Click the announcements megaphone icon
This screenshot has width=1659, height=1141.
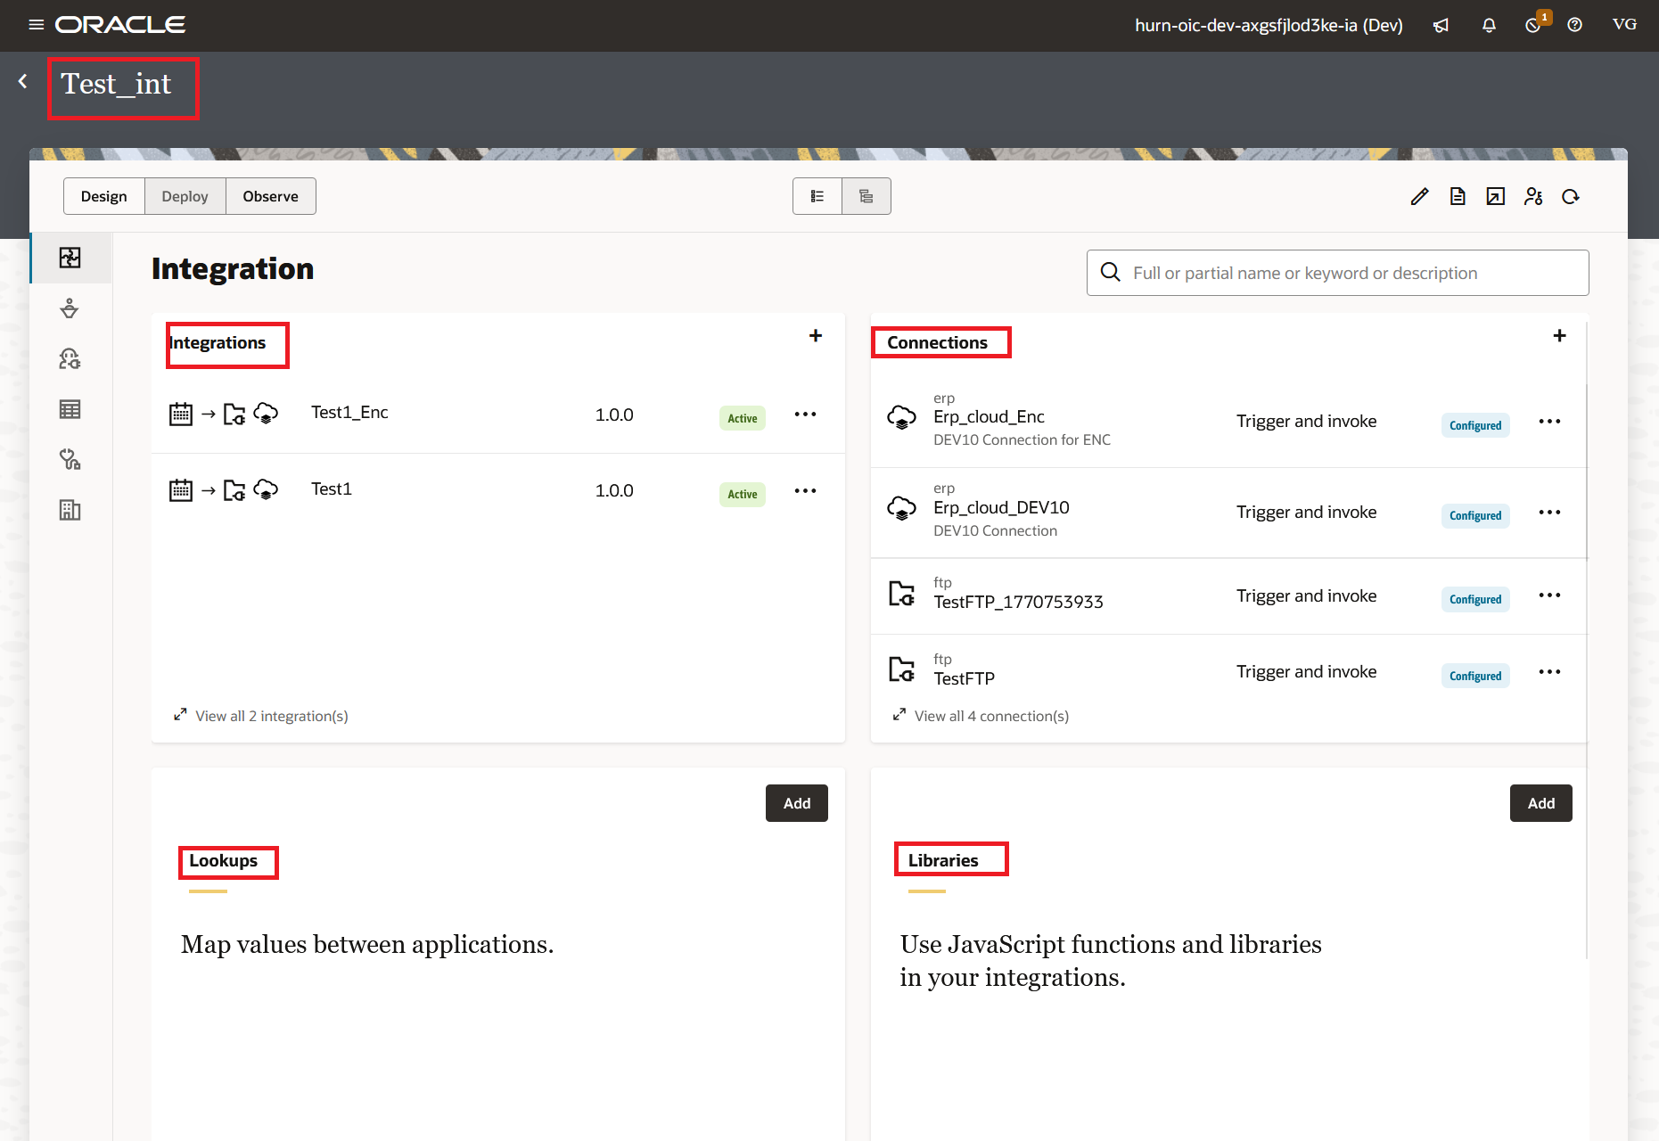coord(1441,25)
